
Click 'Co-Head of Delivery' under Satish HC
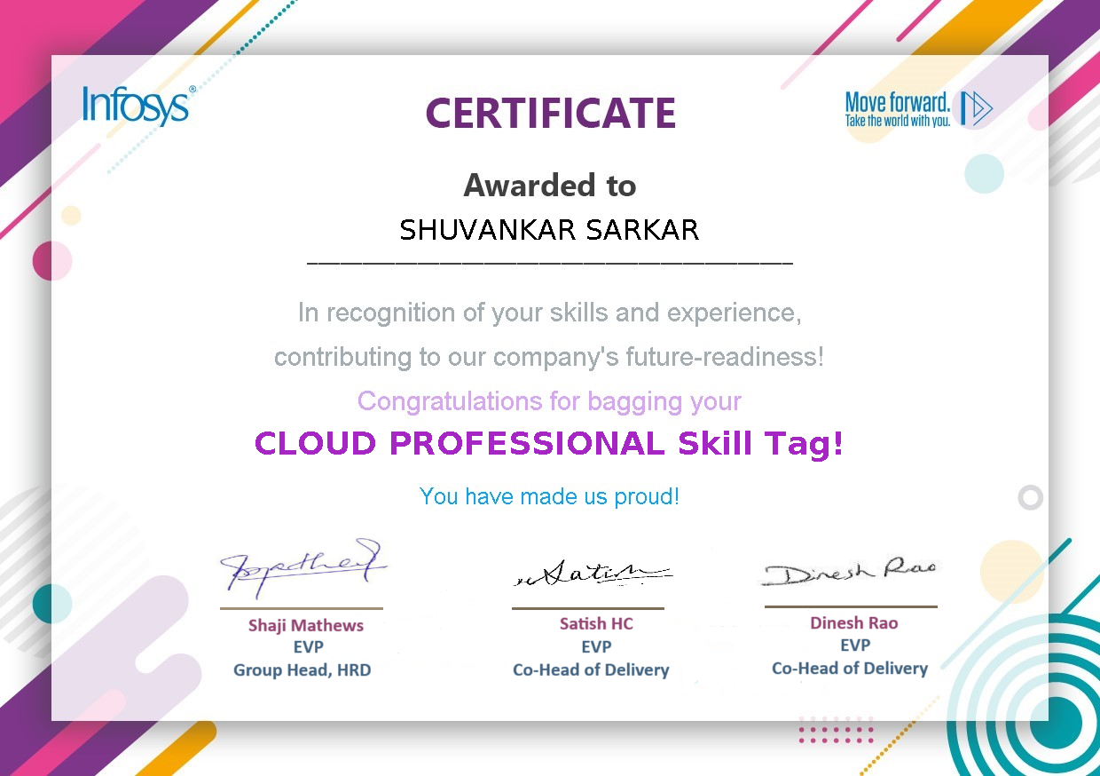[x=591, y=670]
